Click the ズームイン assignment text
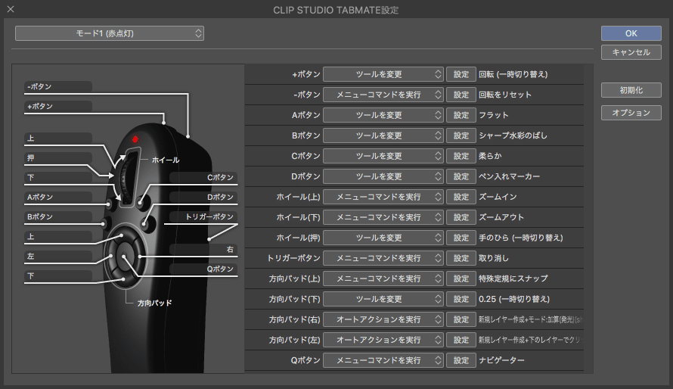 coord(498,197)
